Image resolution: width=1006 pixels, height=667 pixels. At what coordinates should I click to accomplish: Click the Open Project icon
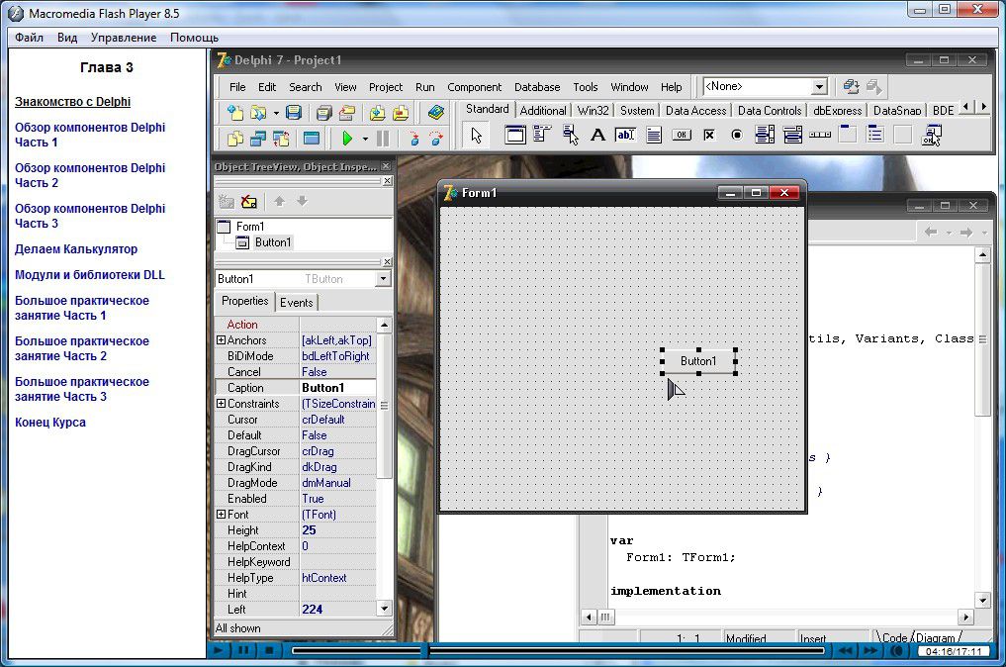[x=347, y=113]
